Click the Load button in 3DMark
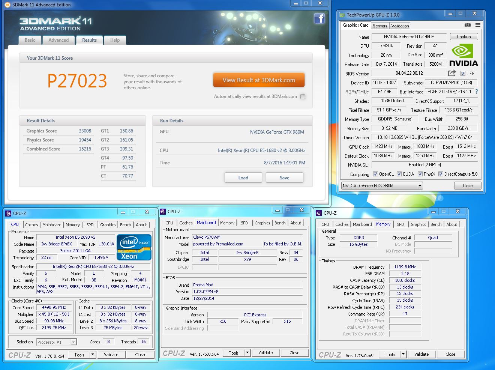 243,178
